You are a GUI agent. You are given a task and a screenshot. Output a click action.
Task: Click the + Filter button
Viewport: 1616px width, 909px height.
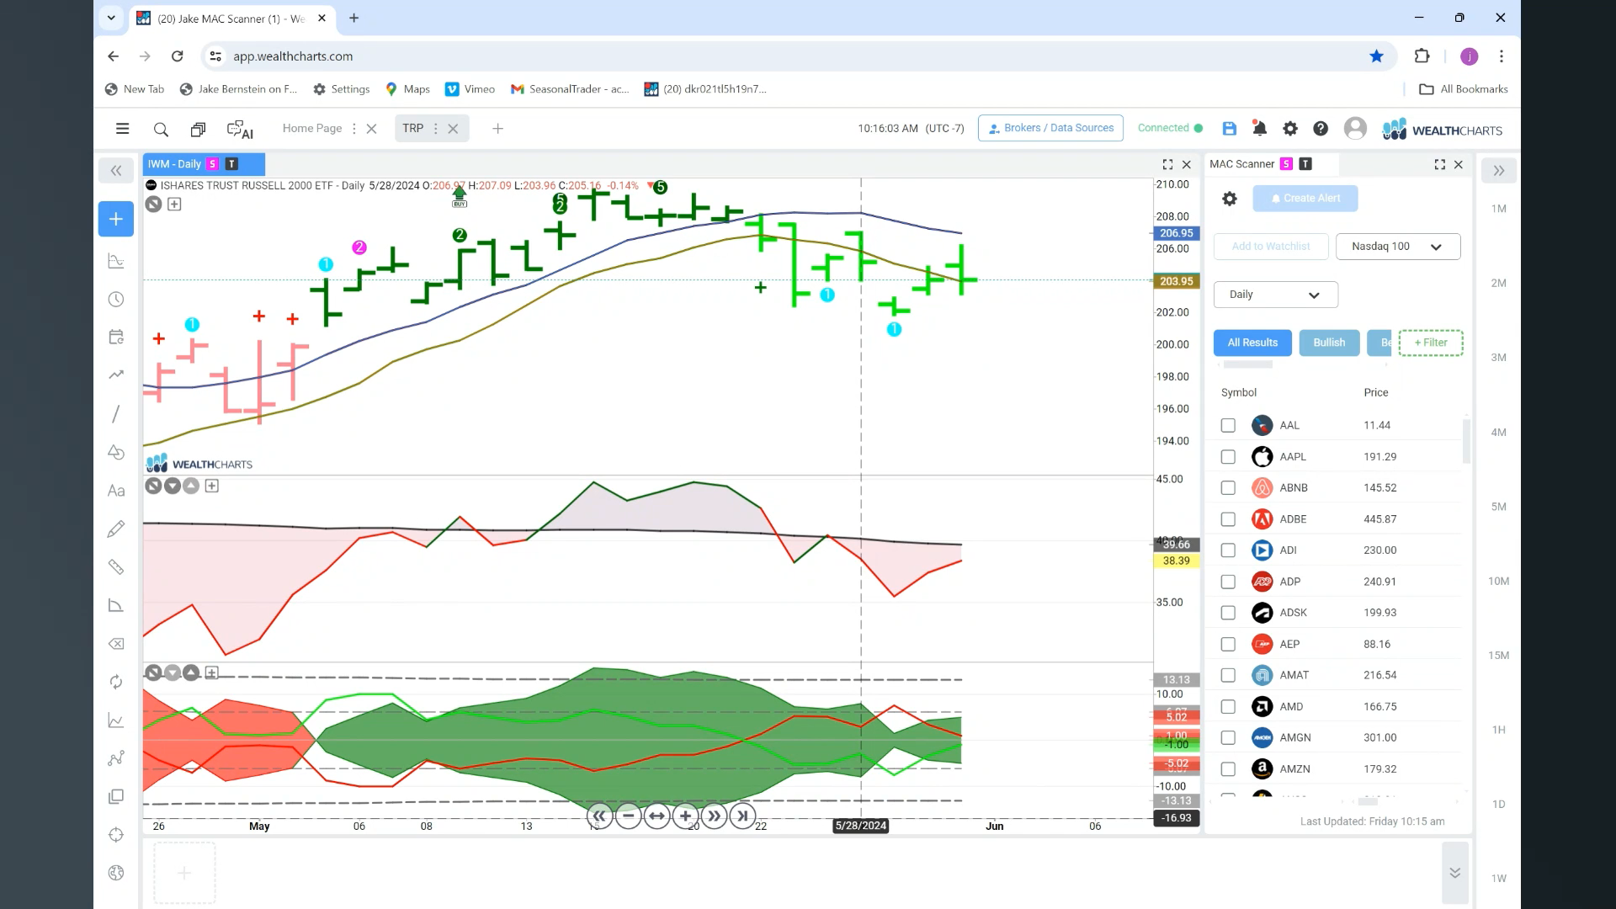[1431, 343]
